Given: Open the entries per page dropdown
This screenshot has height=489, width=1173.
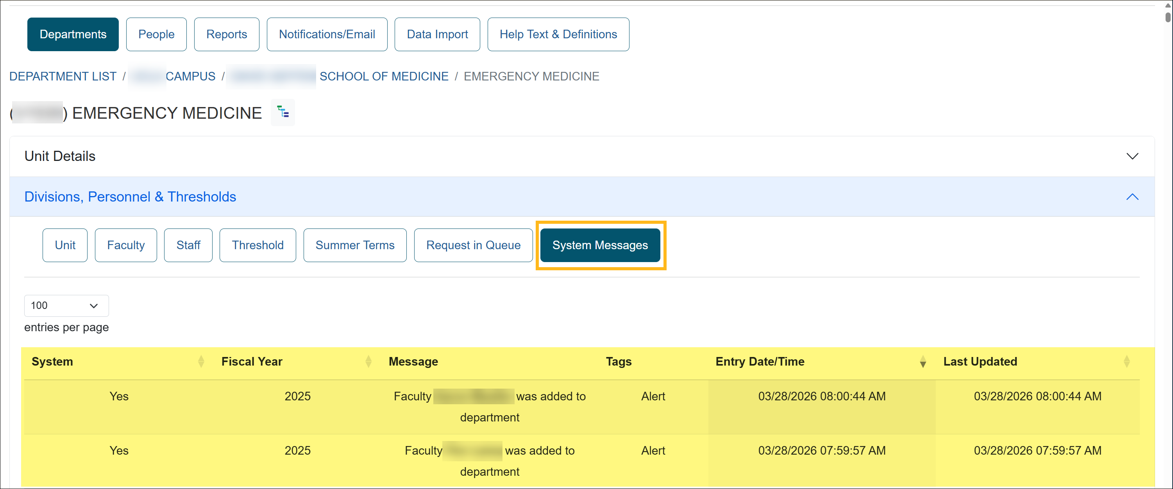Looking at the screenshot, I should [x=66, y=305].
